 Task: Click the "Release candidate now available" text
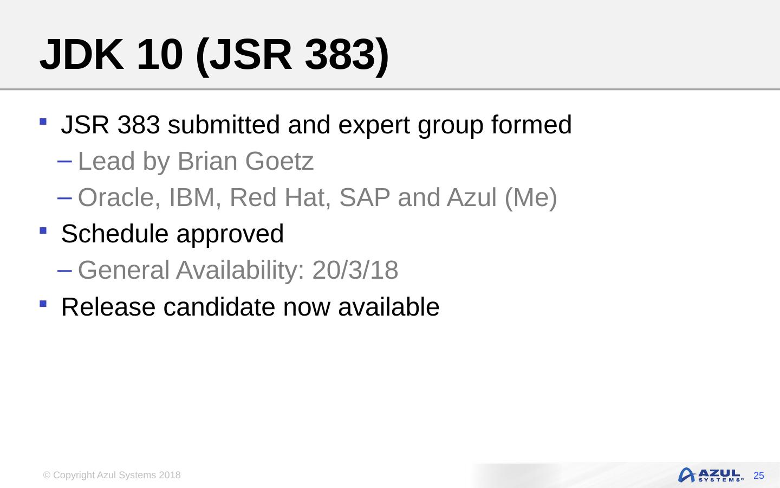point(250,307)
